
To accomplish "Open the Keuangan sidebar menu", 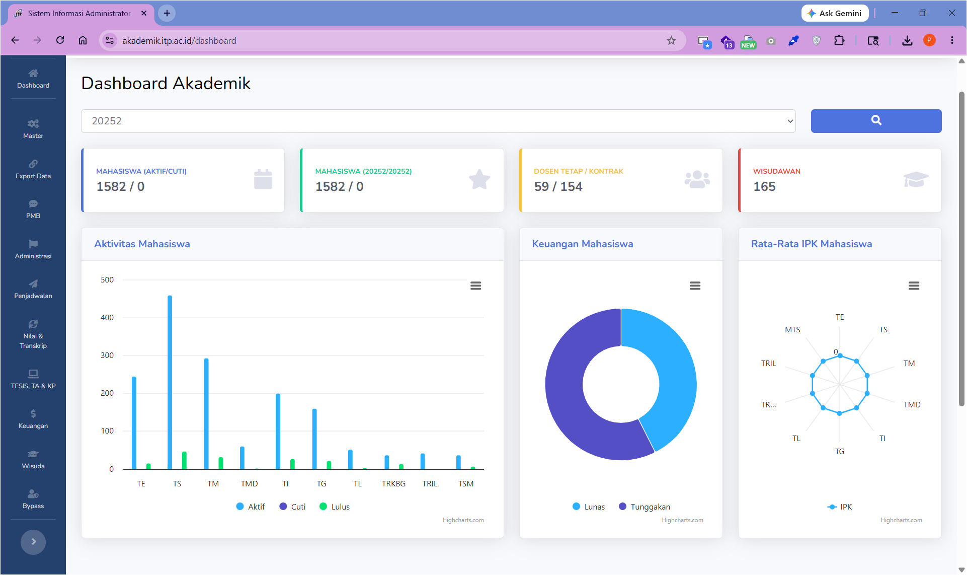I will (x=33, y=419).
